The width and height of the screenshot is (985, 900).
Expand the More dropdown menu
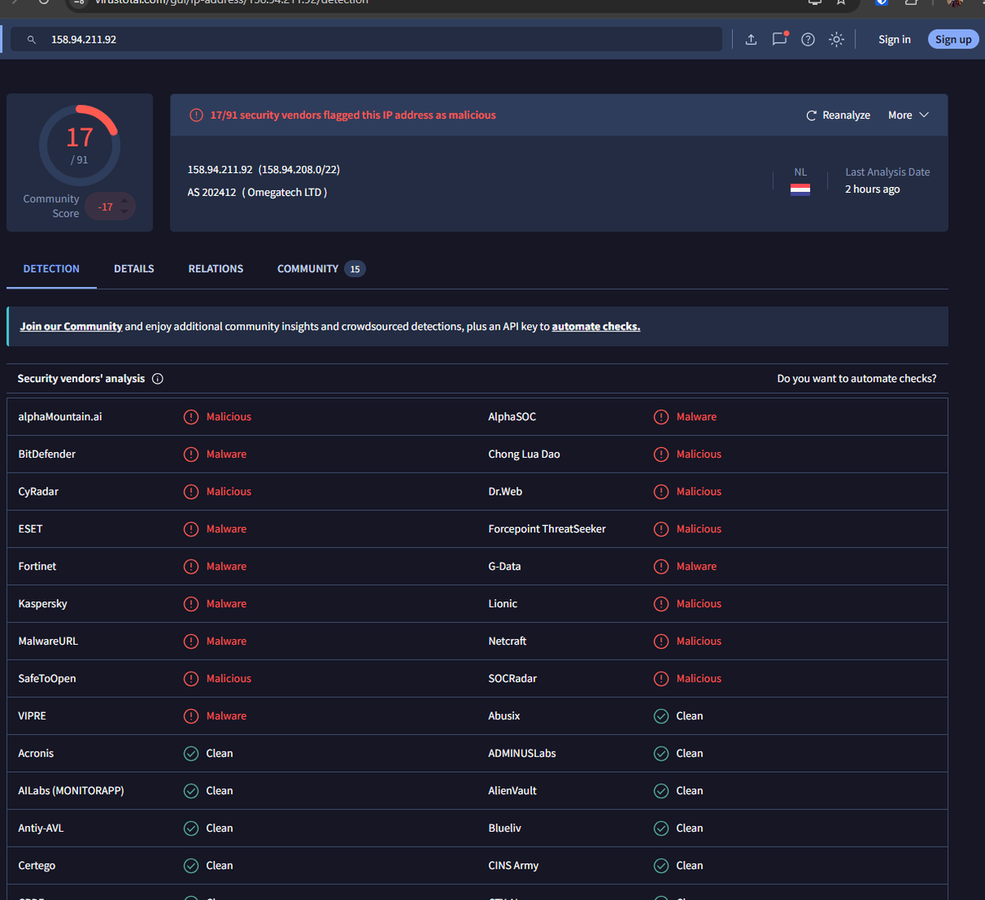click(x=909, y=115)
